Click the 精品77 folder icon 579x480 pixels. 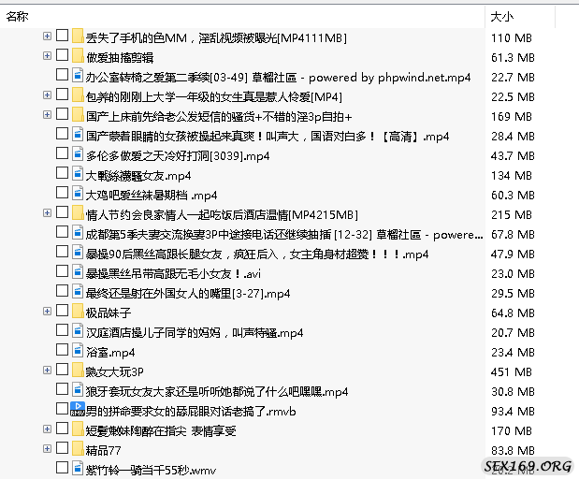click(78, 449)
